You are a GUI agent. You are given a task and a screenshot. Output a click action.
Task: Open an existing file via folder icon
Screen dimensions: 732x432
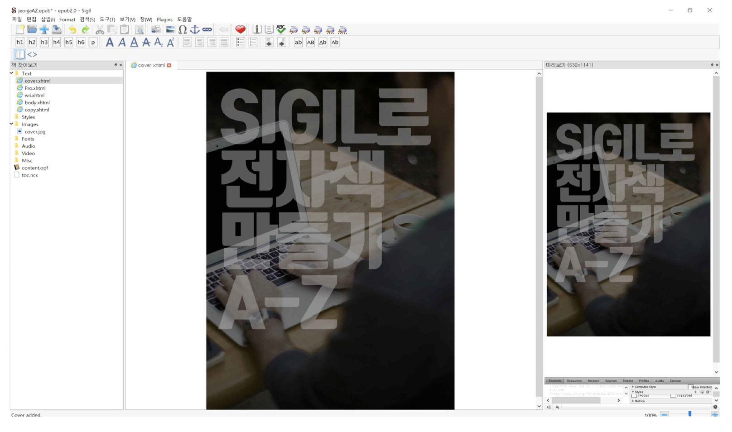click(32, 29)
